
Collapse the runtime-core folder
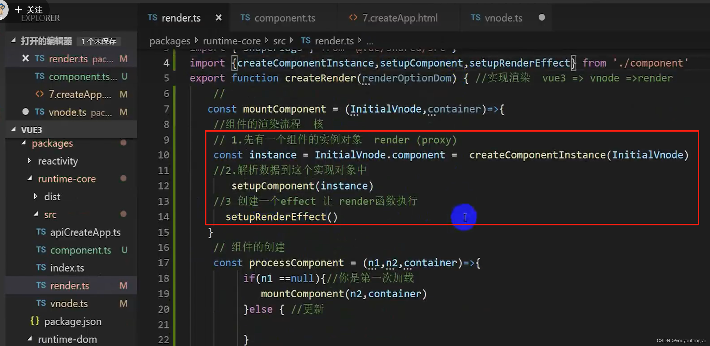point(30,179)
